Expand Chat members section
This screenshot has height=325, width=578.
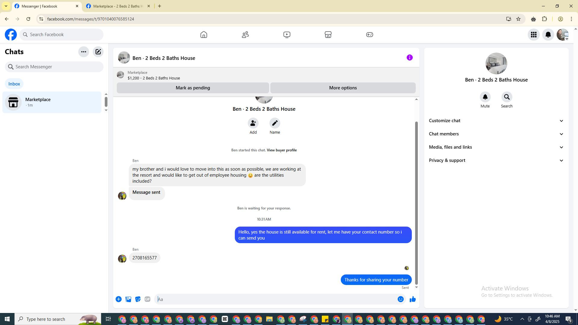496,134
